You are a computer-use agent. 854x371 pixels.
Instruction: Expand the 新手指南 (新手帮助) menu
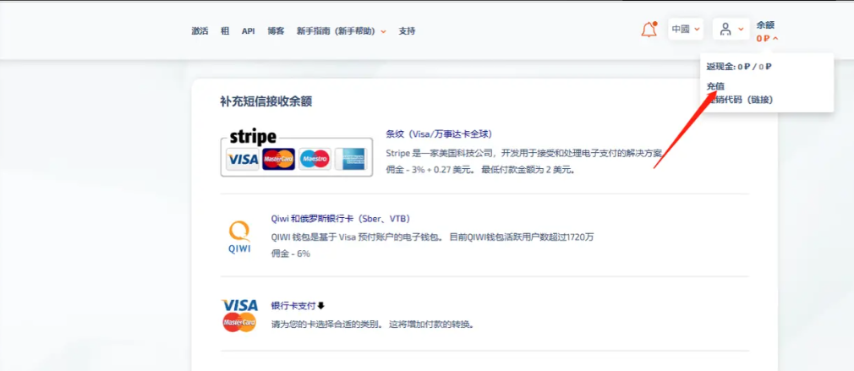tap(342, 31)
